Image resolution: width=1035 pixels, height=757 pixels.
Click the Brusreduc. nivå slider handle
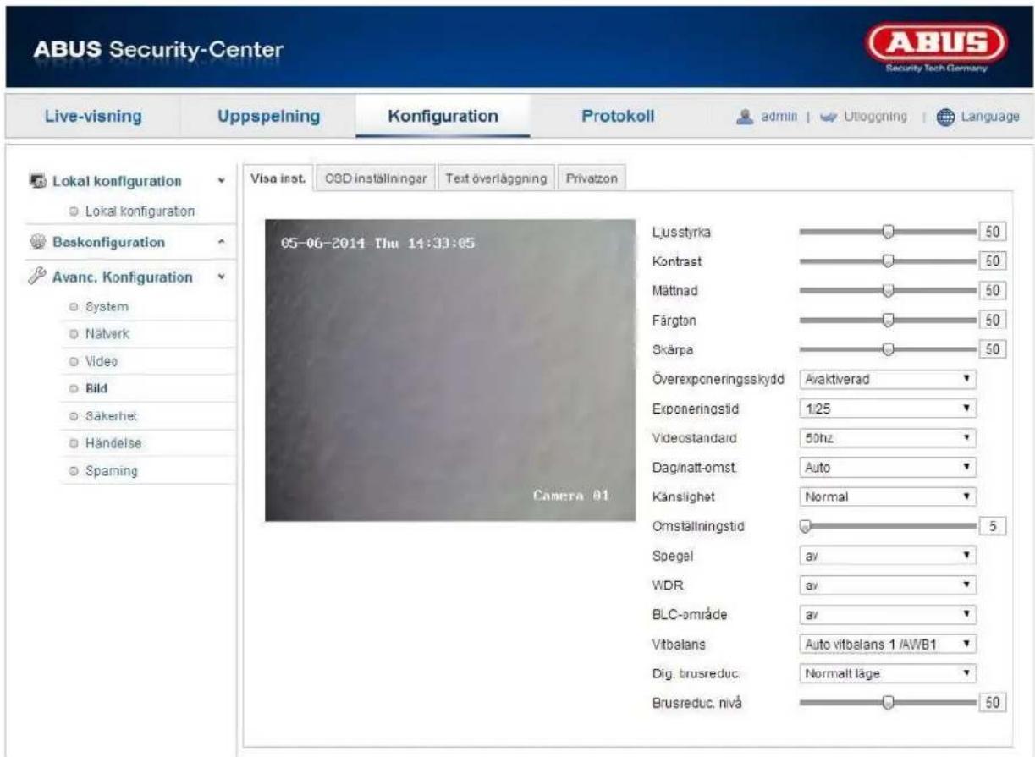888,703
